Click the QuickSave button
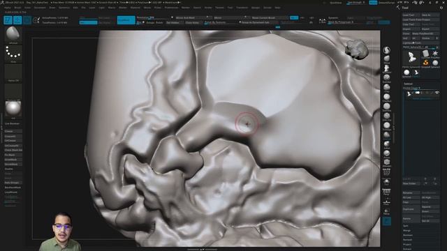447x251 pixels. click(x=335, y=3)
